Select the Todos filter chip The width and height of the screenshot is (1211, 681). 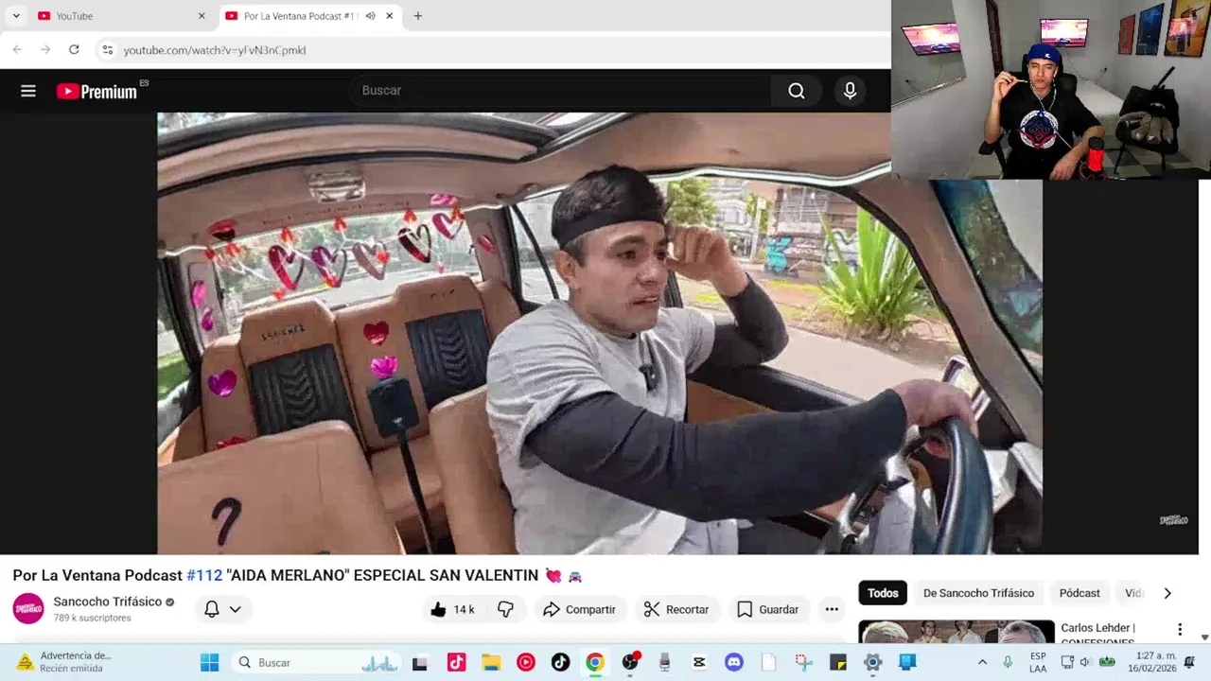(883, 593)
